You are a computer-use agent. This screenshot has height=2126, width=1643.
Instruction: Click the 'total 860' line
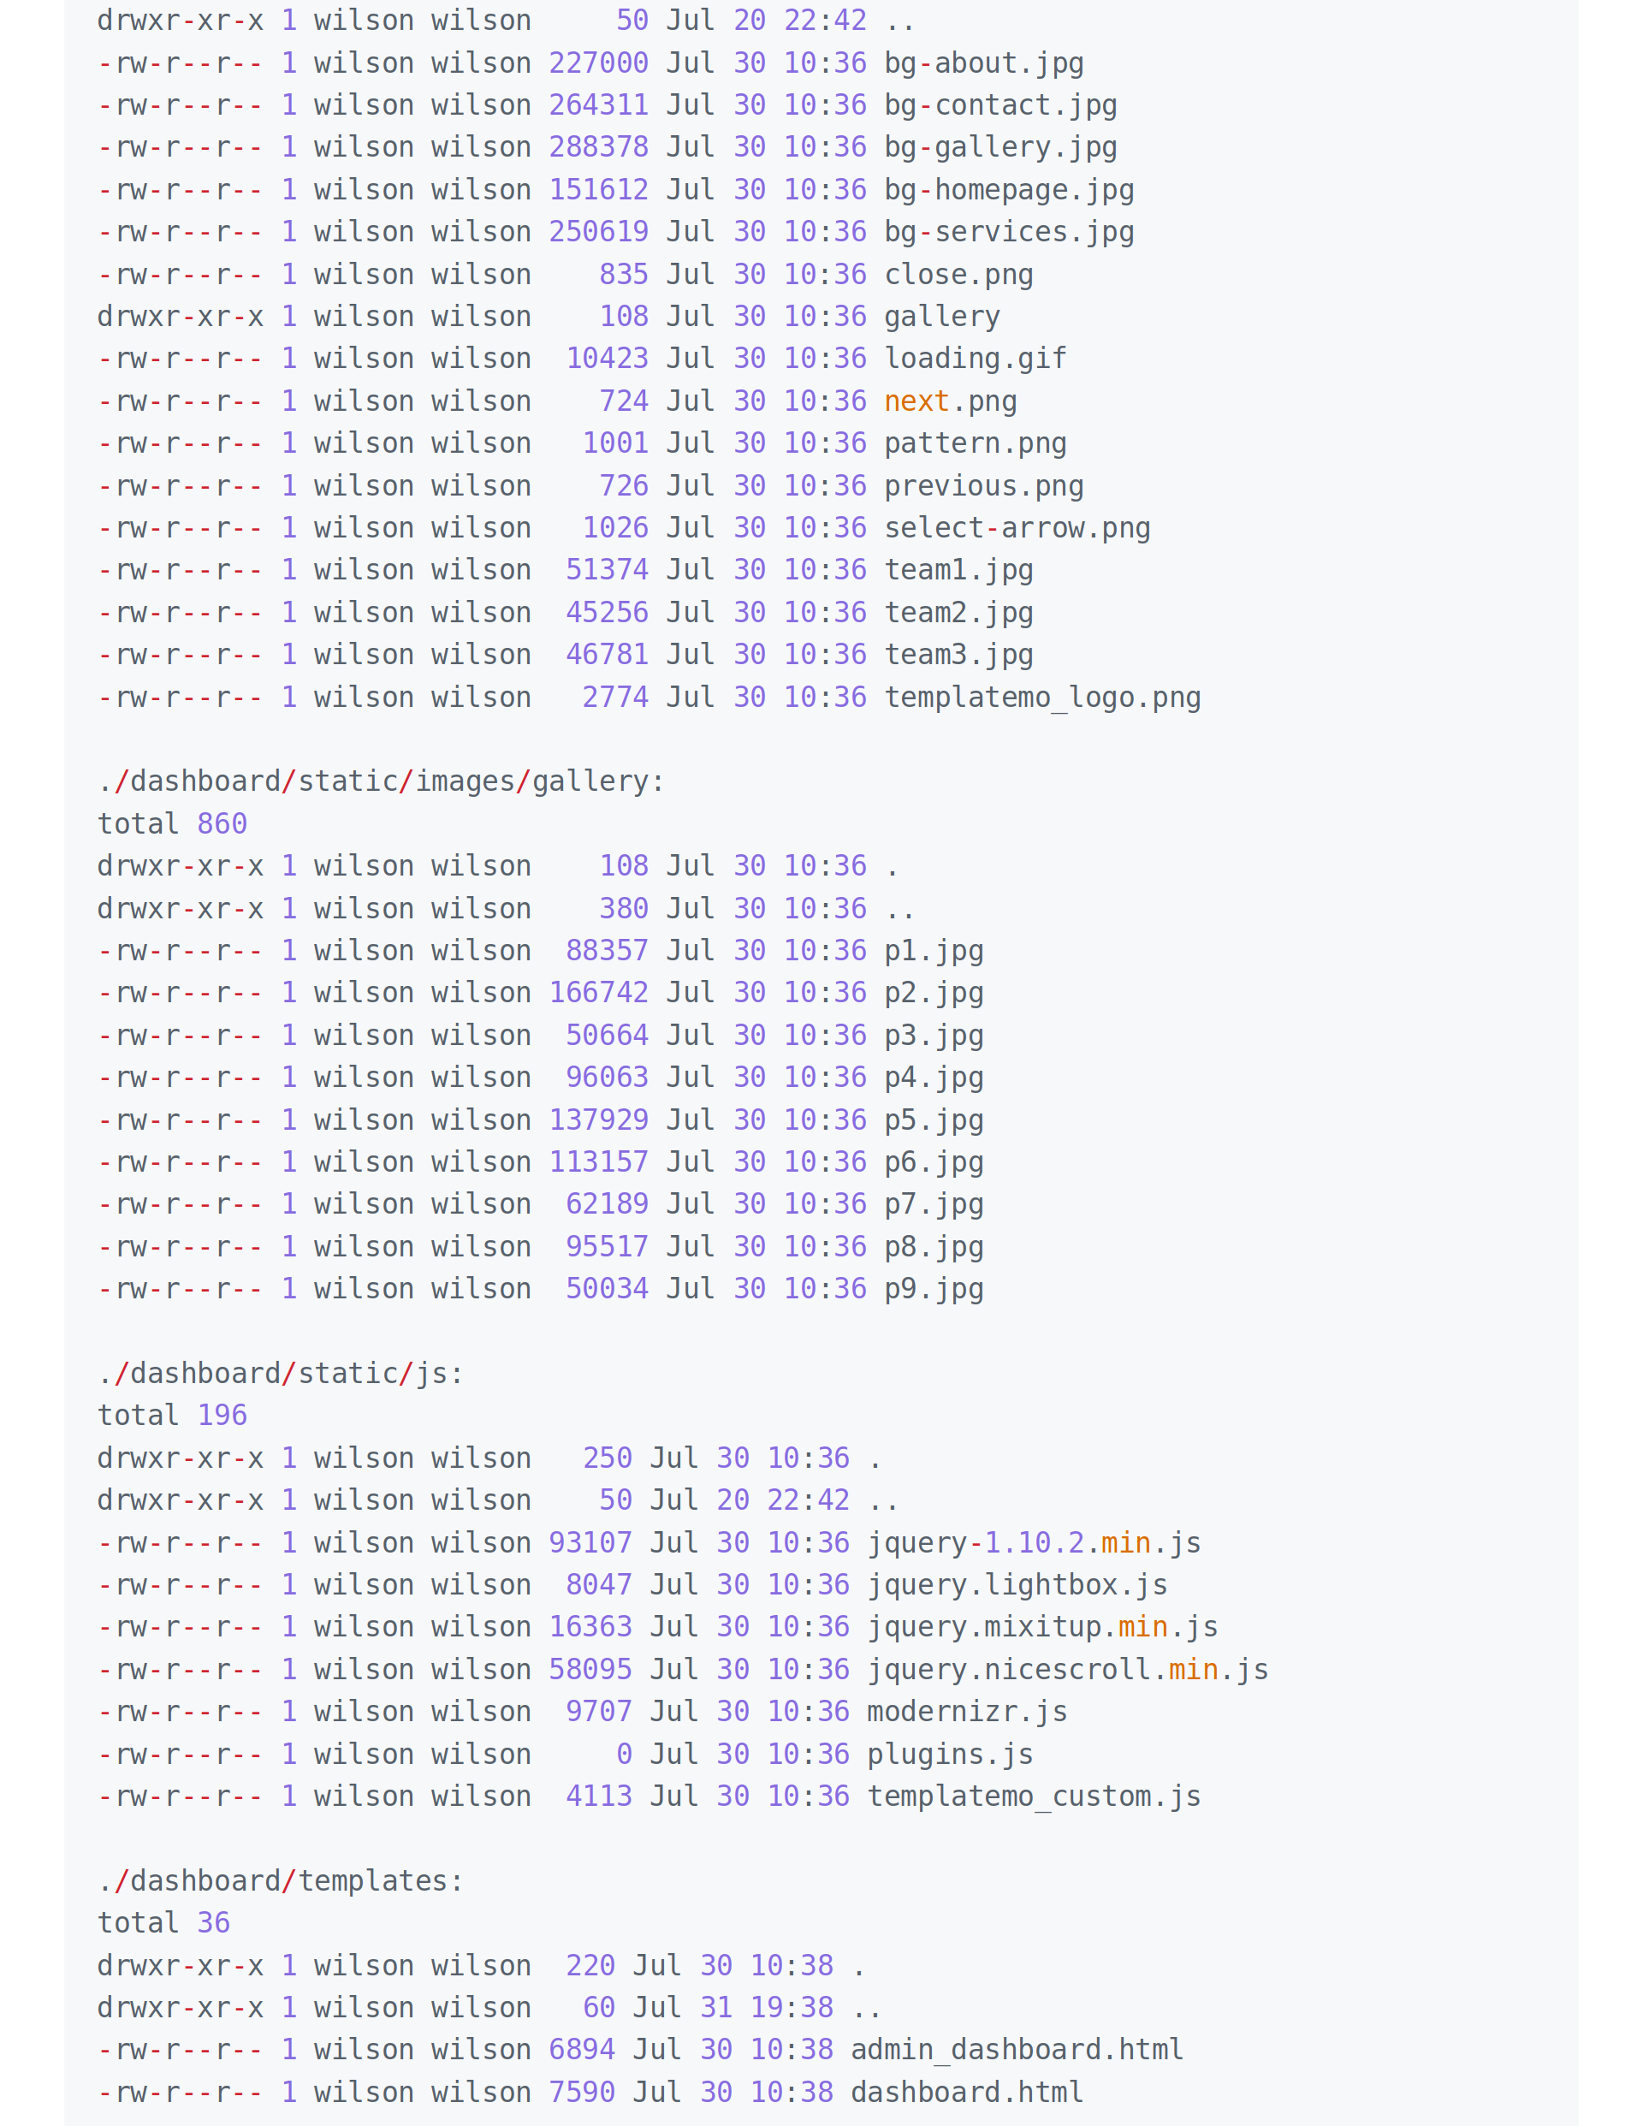tap(172, 824)
